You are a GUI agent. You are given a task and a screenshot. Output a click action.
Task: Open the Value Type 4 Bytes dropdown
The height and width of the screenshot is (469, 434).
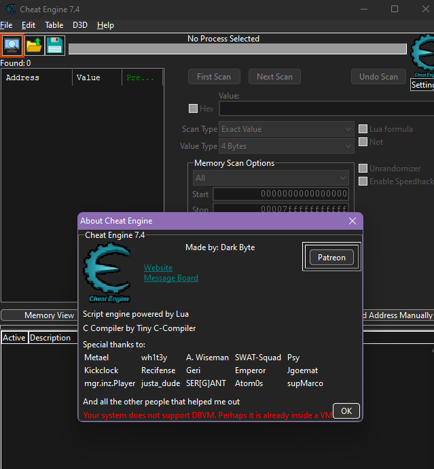coord(287,146)
